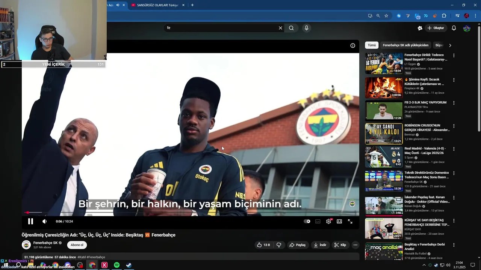Open the video settings gear
The width and height of the screenshot is (481, 270).
[x=328, y=221]
